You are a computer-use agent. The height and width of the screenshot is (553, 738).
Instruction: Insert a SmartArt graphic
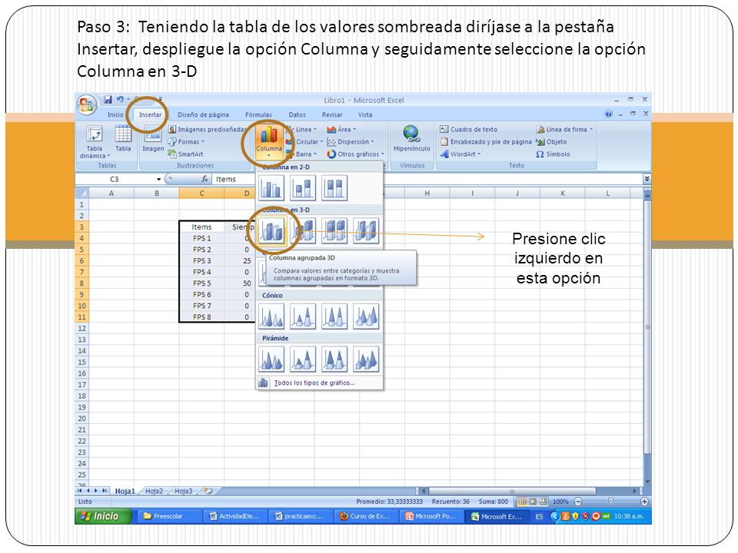point(185,154)
